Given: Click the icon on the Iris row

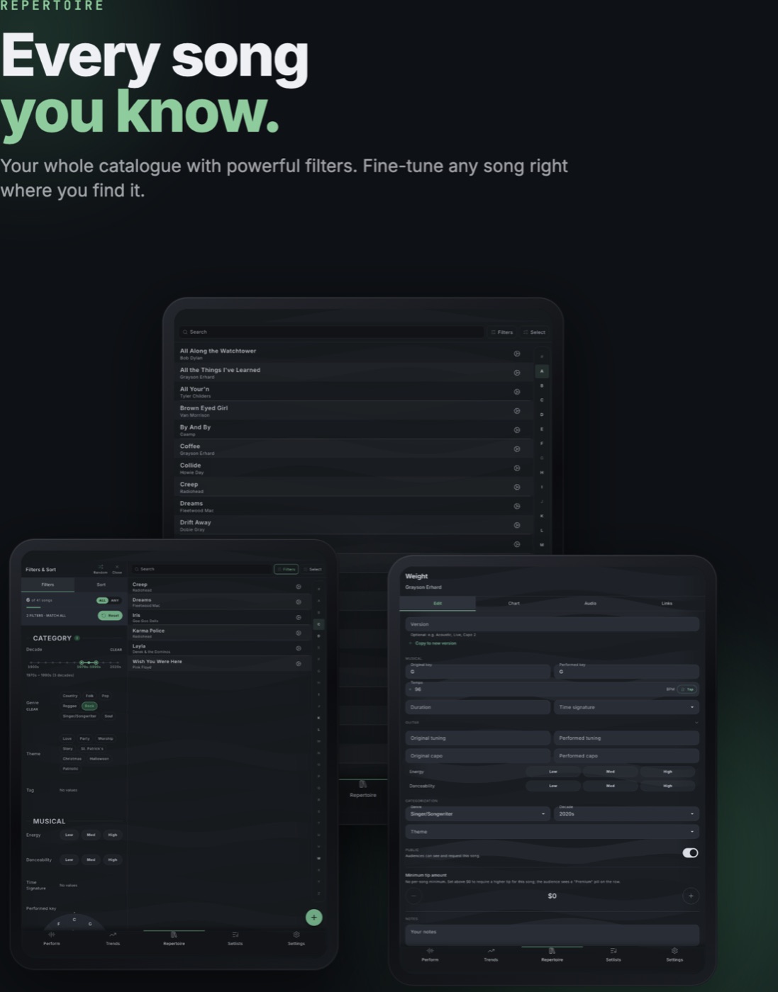Looking at the screenshot, I should 298,617.
